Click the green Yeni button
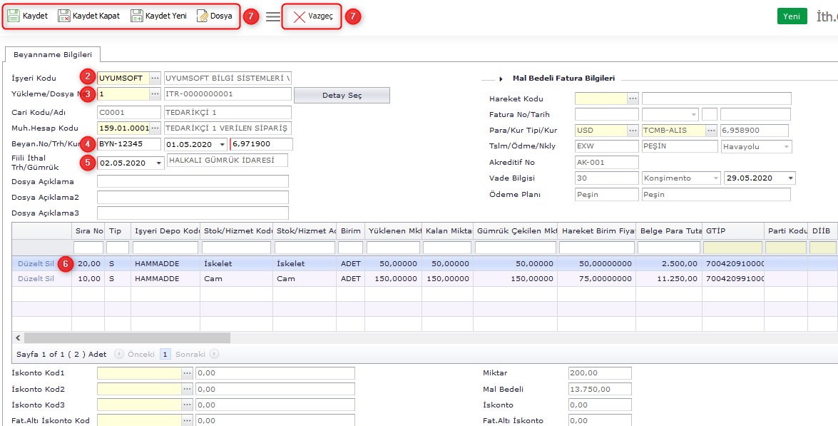 click(792, 16)
